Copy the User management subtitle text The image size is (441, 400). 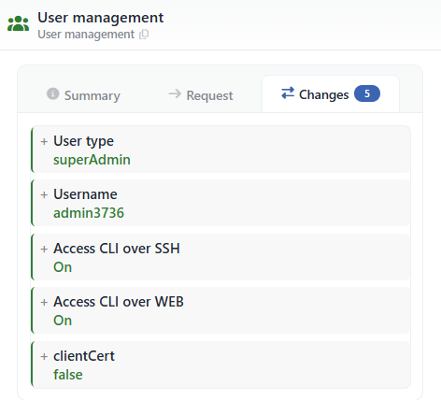(x=144, y=35)
